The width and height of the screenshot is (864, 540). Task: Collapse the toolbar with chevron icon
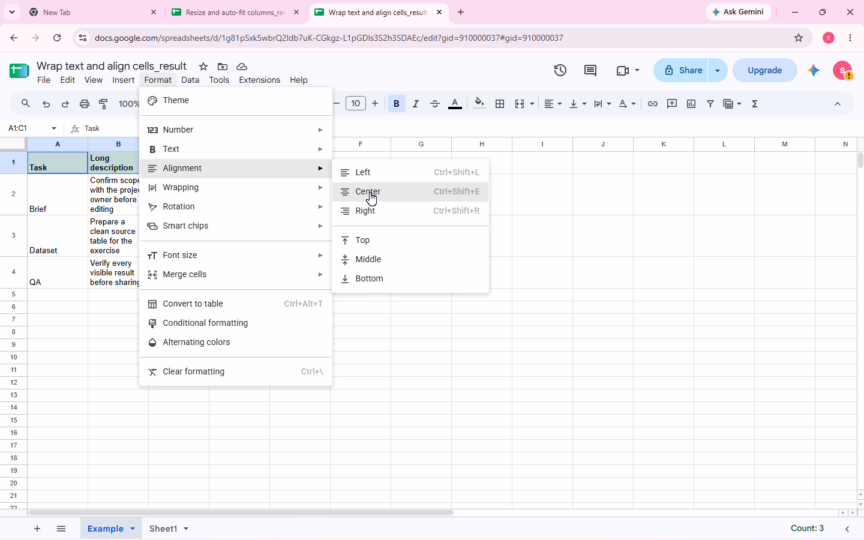838,104
